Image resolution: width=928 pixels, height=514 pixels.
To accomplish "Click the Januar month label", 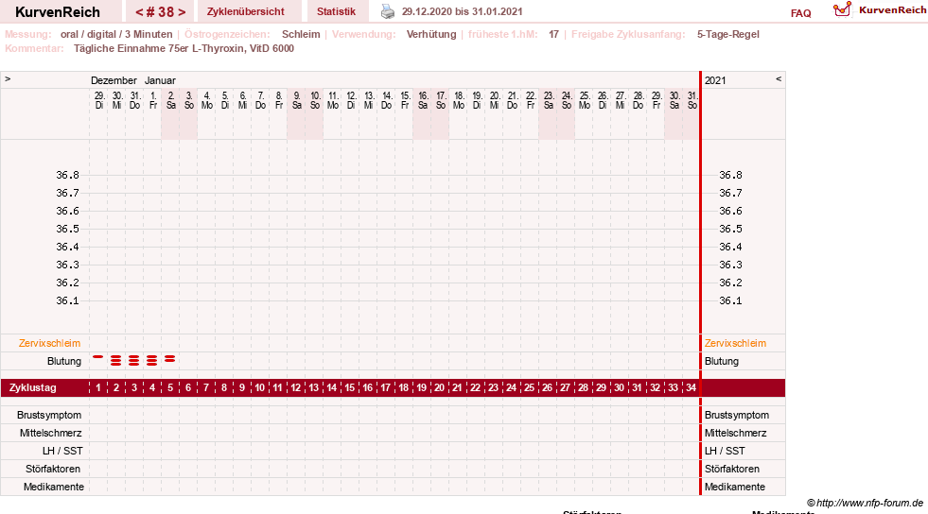I will [x=160, y=80].
